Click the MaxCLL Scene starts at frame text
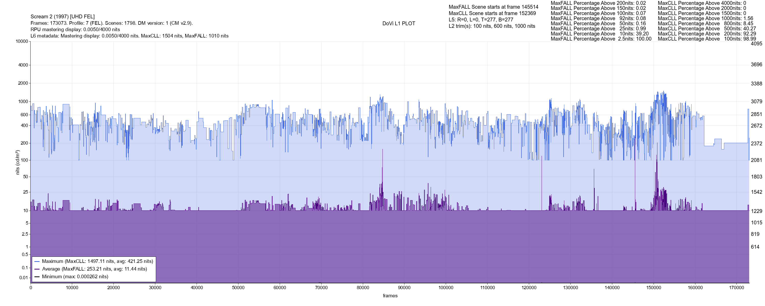765x306 pixels. pyautogui.click(x=492, y=13)
